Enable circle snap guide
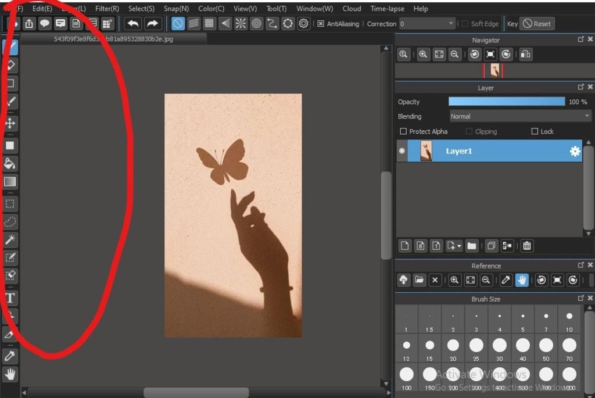The image size is (595, 398). pyautogui.click(x=256, y=23)
